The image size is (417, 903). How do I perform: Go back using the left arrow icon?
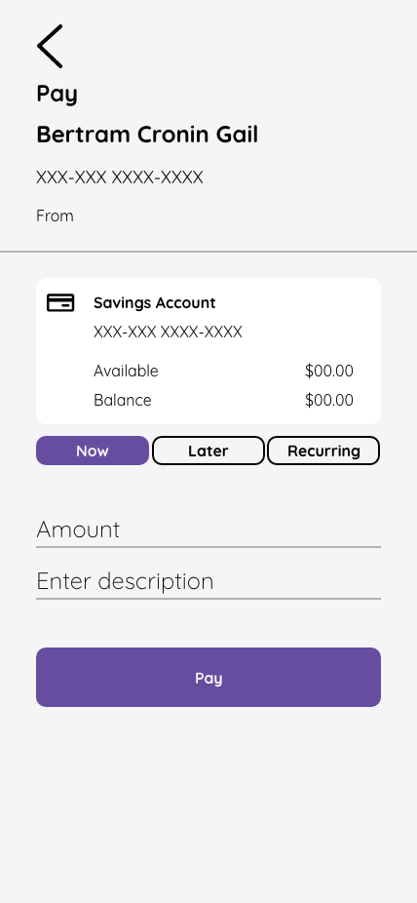[50, 46]
